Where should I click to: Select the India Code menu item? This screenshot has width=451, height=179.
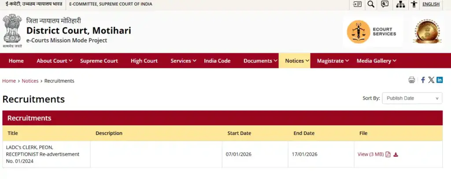coord(217,61)
